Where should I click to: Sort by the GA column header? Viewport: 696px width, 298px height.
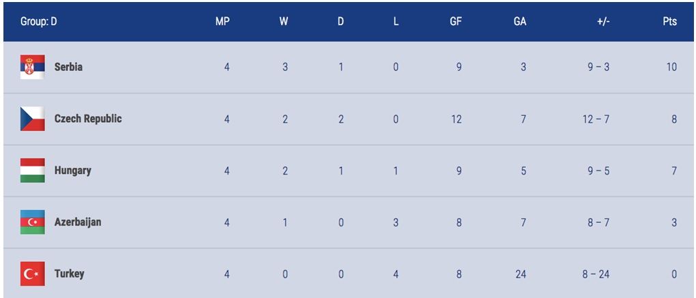tap(520, 22)
